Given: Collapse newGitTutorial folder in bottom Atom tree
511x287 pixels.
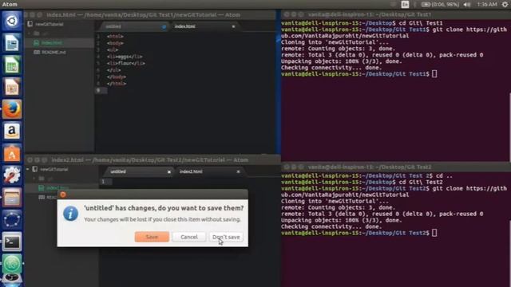Looking at the screenshot, I should [28, 169].
